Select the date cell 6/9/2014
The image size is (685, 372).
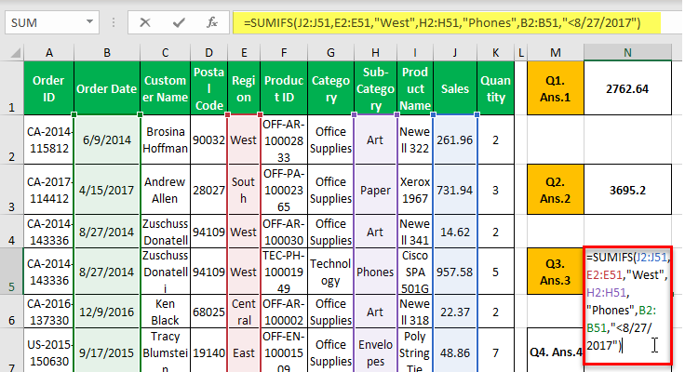pyautogui.click(x=107, y=139)
